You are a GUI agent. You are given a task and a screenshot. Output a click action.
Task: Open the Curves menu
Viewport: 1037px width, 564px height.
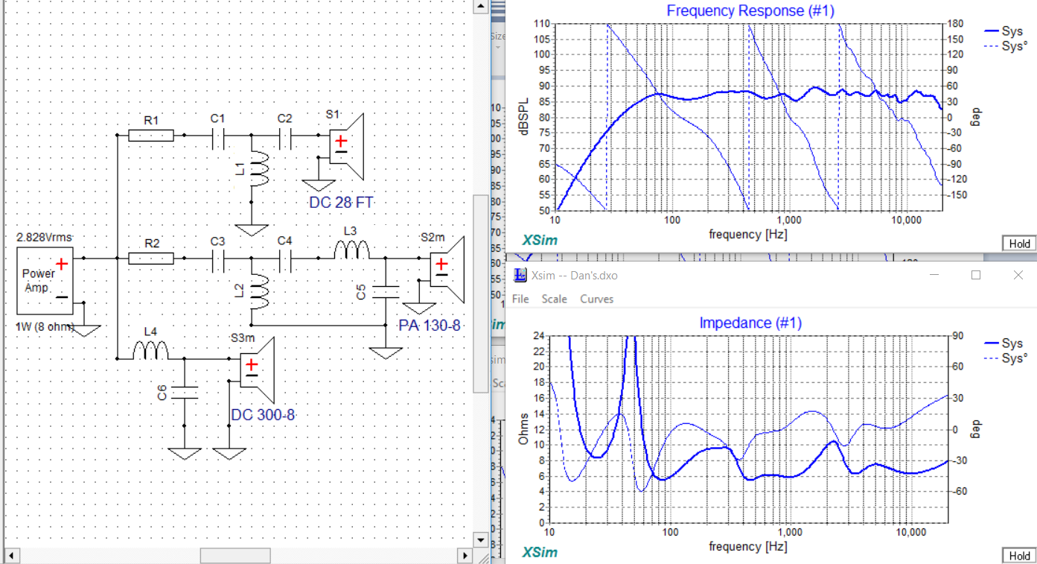click(x=596, y=299)
